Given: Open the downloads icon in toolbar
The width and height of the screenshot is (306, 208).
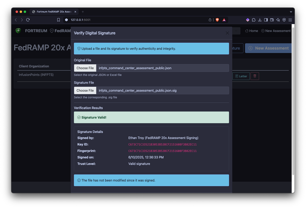Looking at the screenshot, I should pos(260,20).
